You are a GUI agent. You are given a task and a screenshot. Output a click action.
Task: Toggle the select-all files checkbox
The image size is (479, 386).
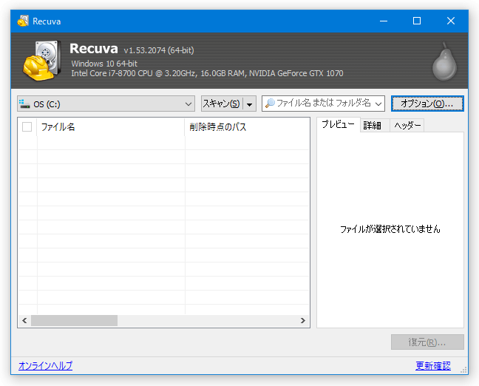(x=27, y=126)
